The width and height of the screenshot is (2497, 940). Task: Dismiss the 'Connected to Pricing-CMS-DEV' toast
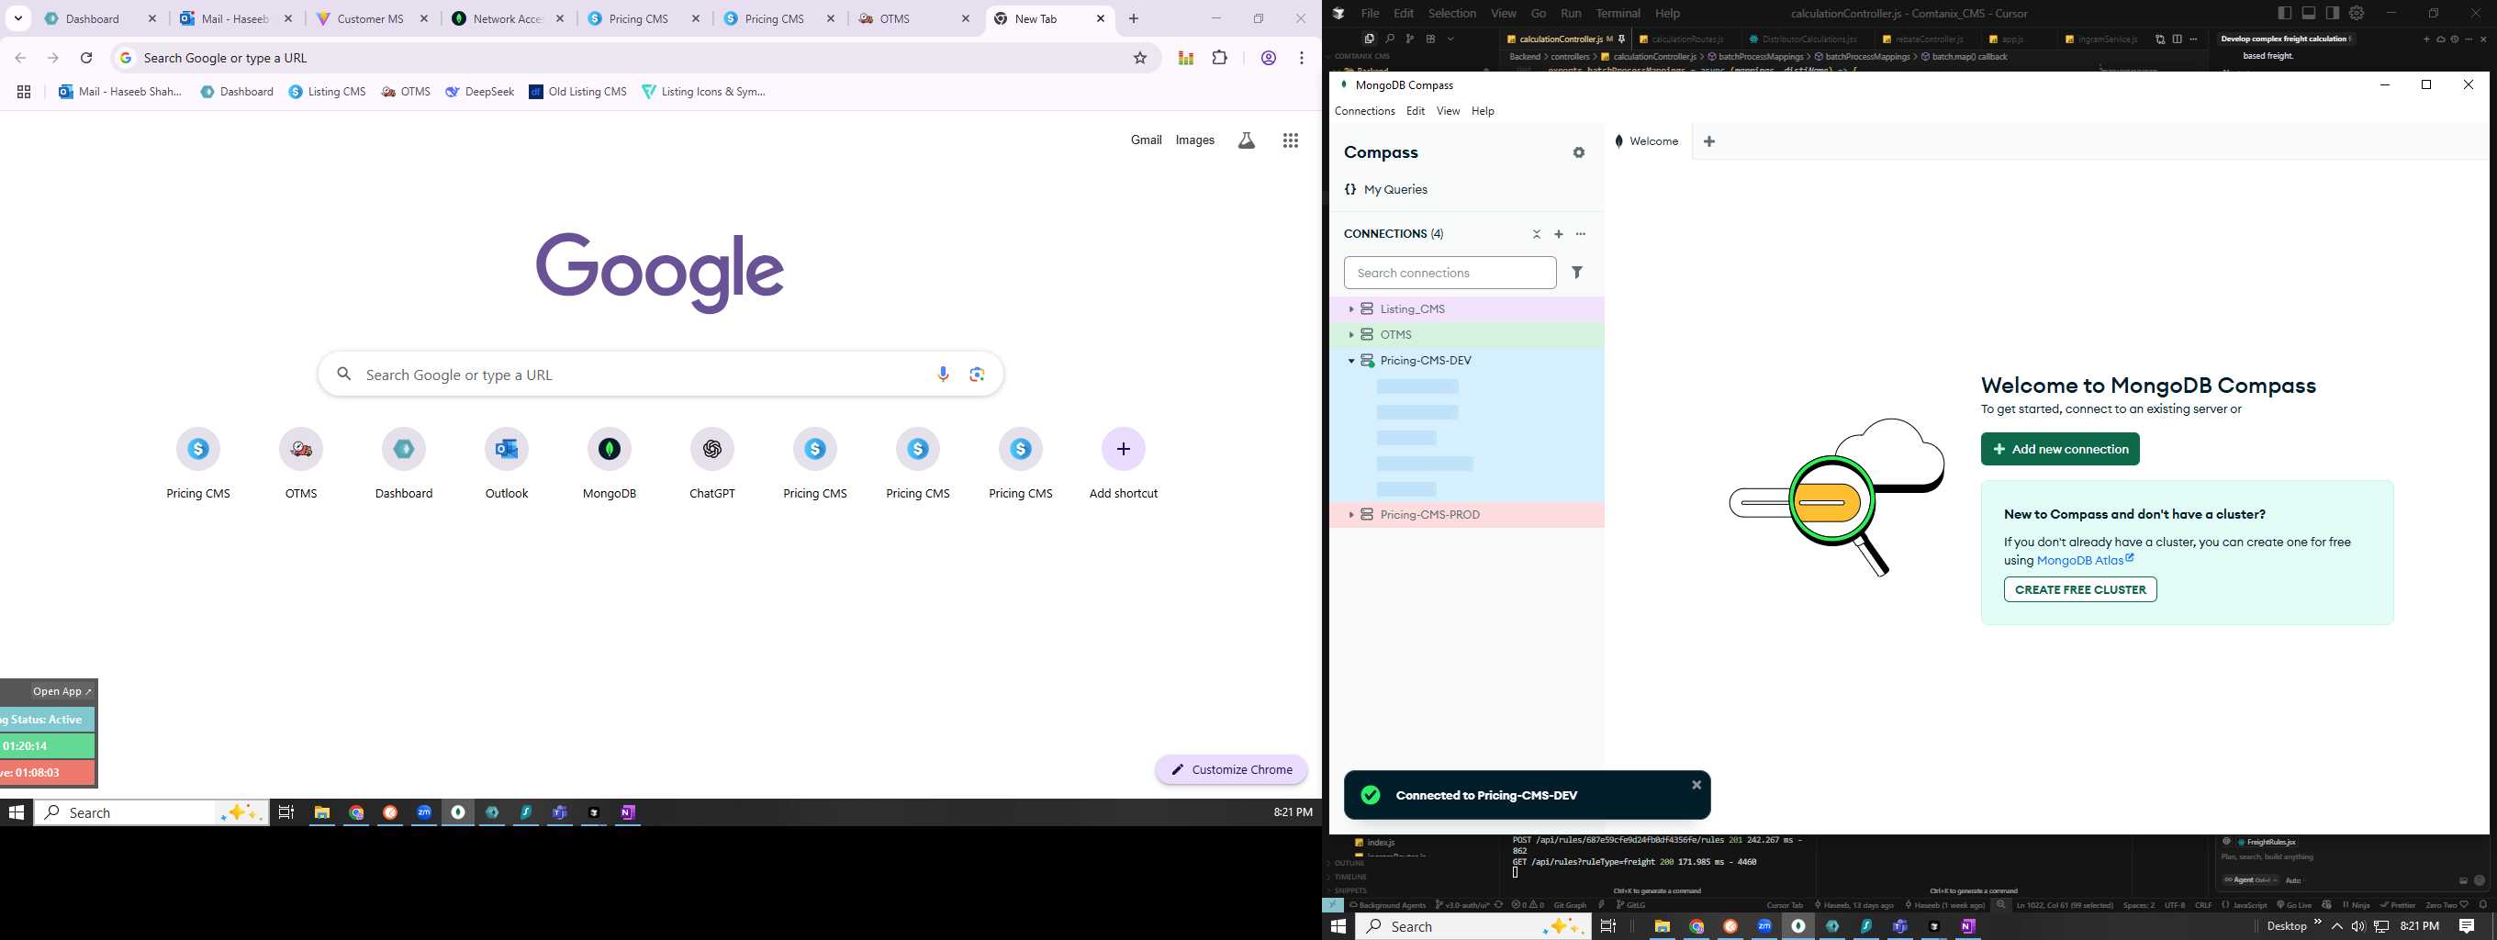(x=1696, y=785)
